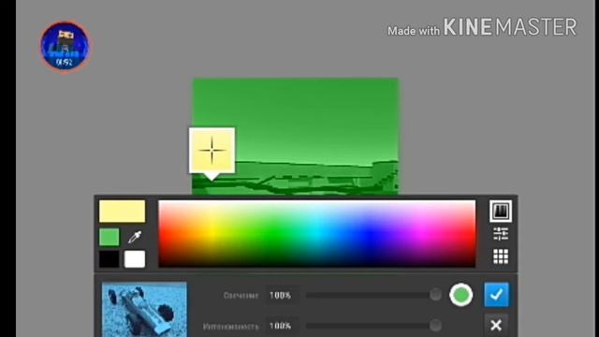Click the circular channel logo avatar
The image size is (599, 337).
(65, 47)
